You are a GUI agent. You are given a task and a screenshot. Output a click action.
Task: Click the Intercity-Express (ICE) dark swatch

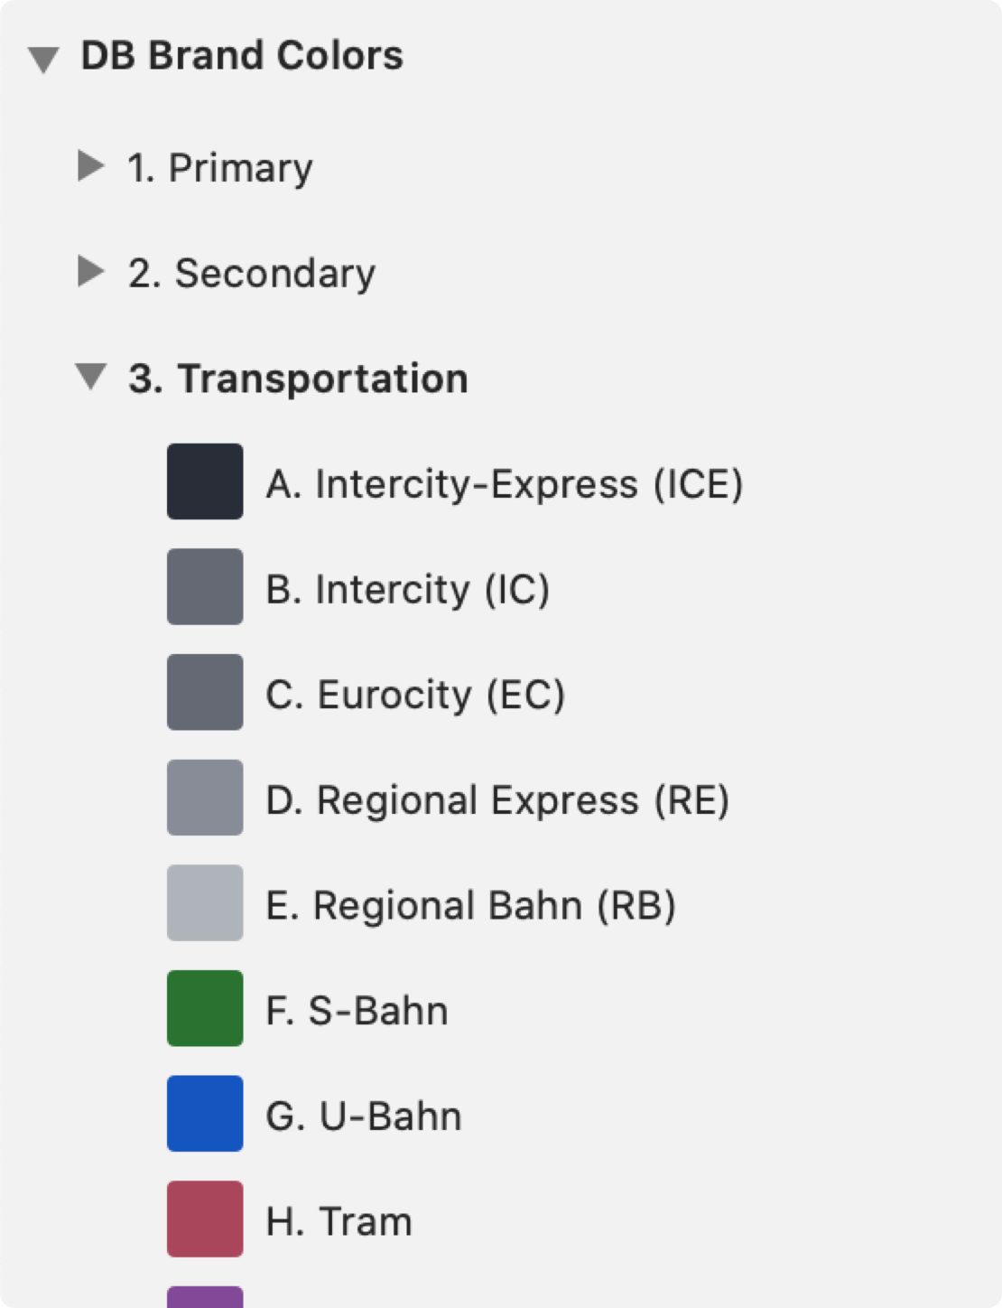205,481
